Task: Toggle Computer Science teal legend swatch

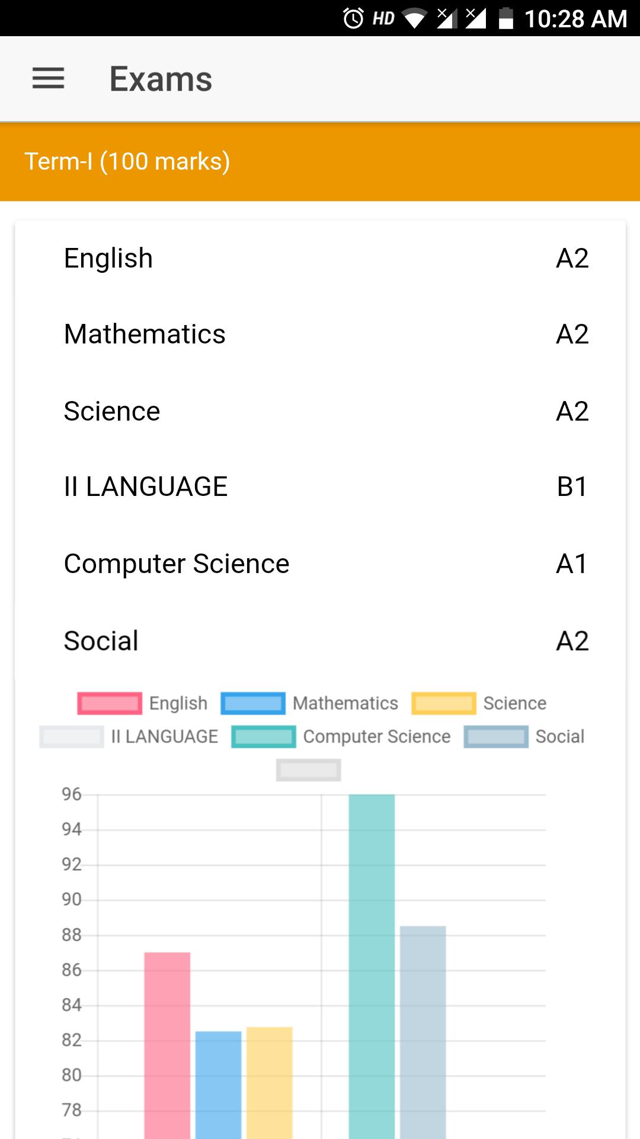Action: [x=264, y=737]
